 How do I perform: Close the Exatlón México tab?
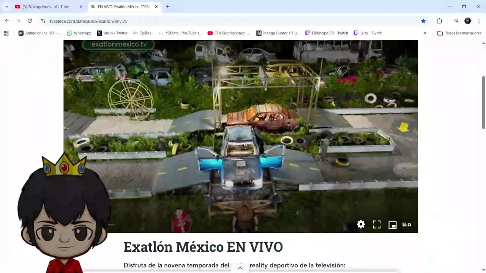(156, 6)
